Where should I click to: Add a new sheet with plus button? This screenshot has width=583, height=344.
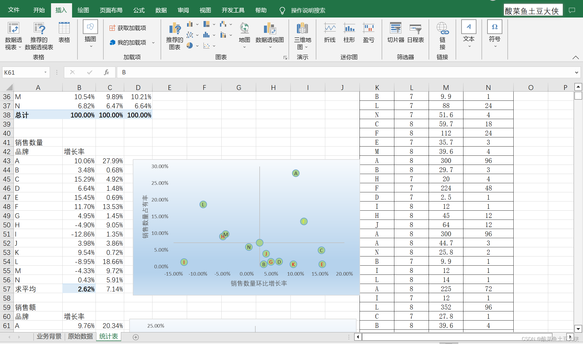(136, 337)
